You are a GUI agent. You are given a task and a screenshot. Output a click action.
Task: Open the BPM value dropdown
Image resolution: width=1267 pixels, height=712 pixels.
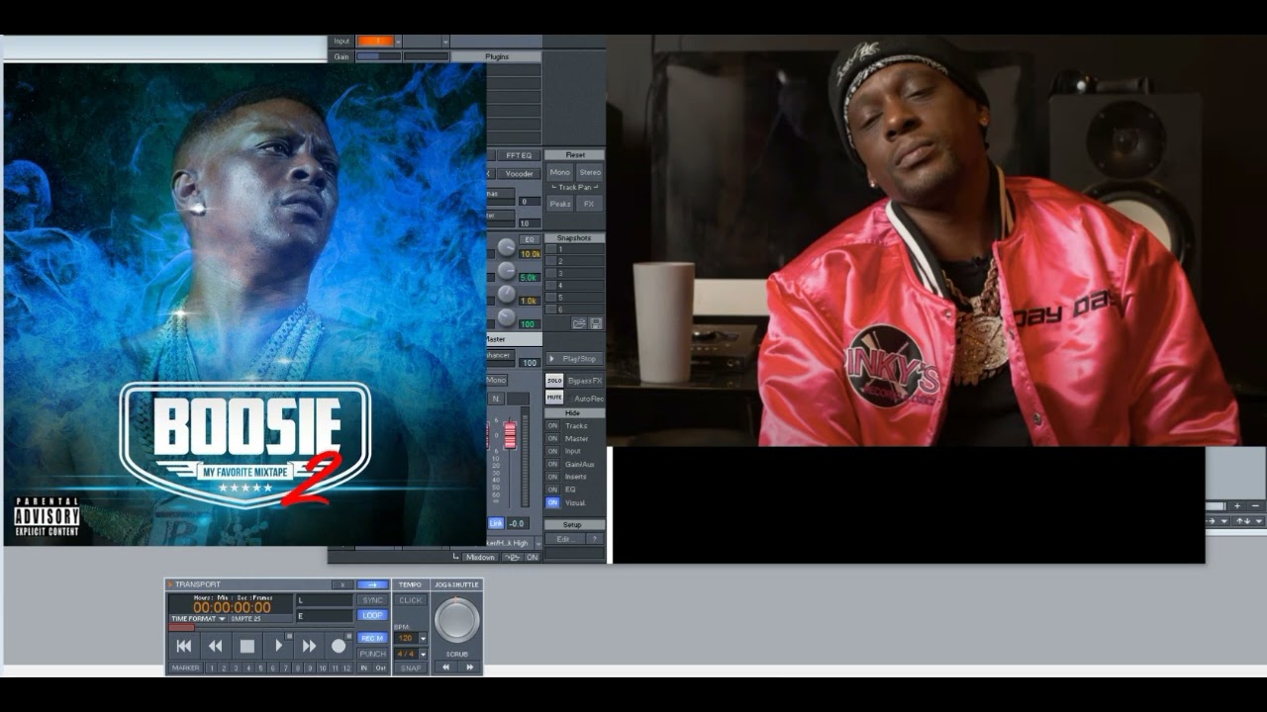424,638
